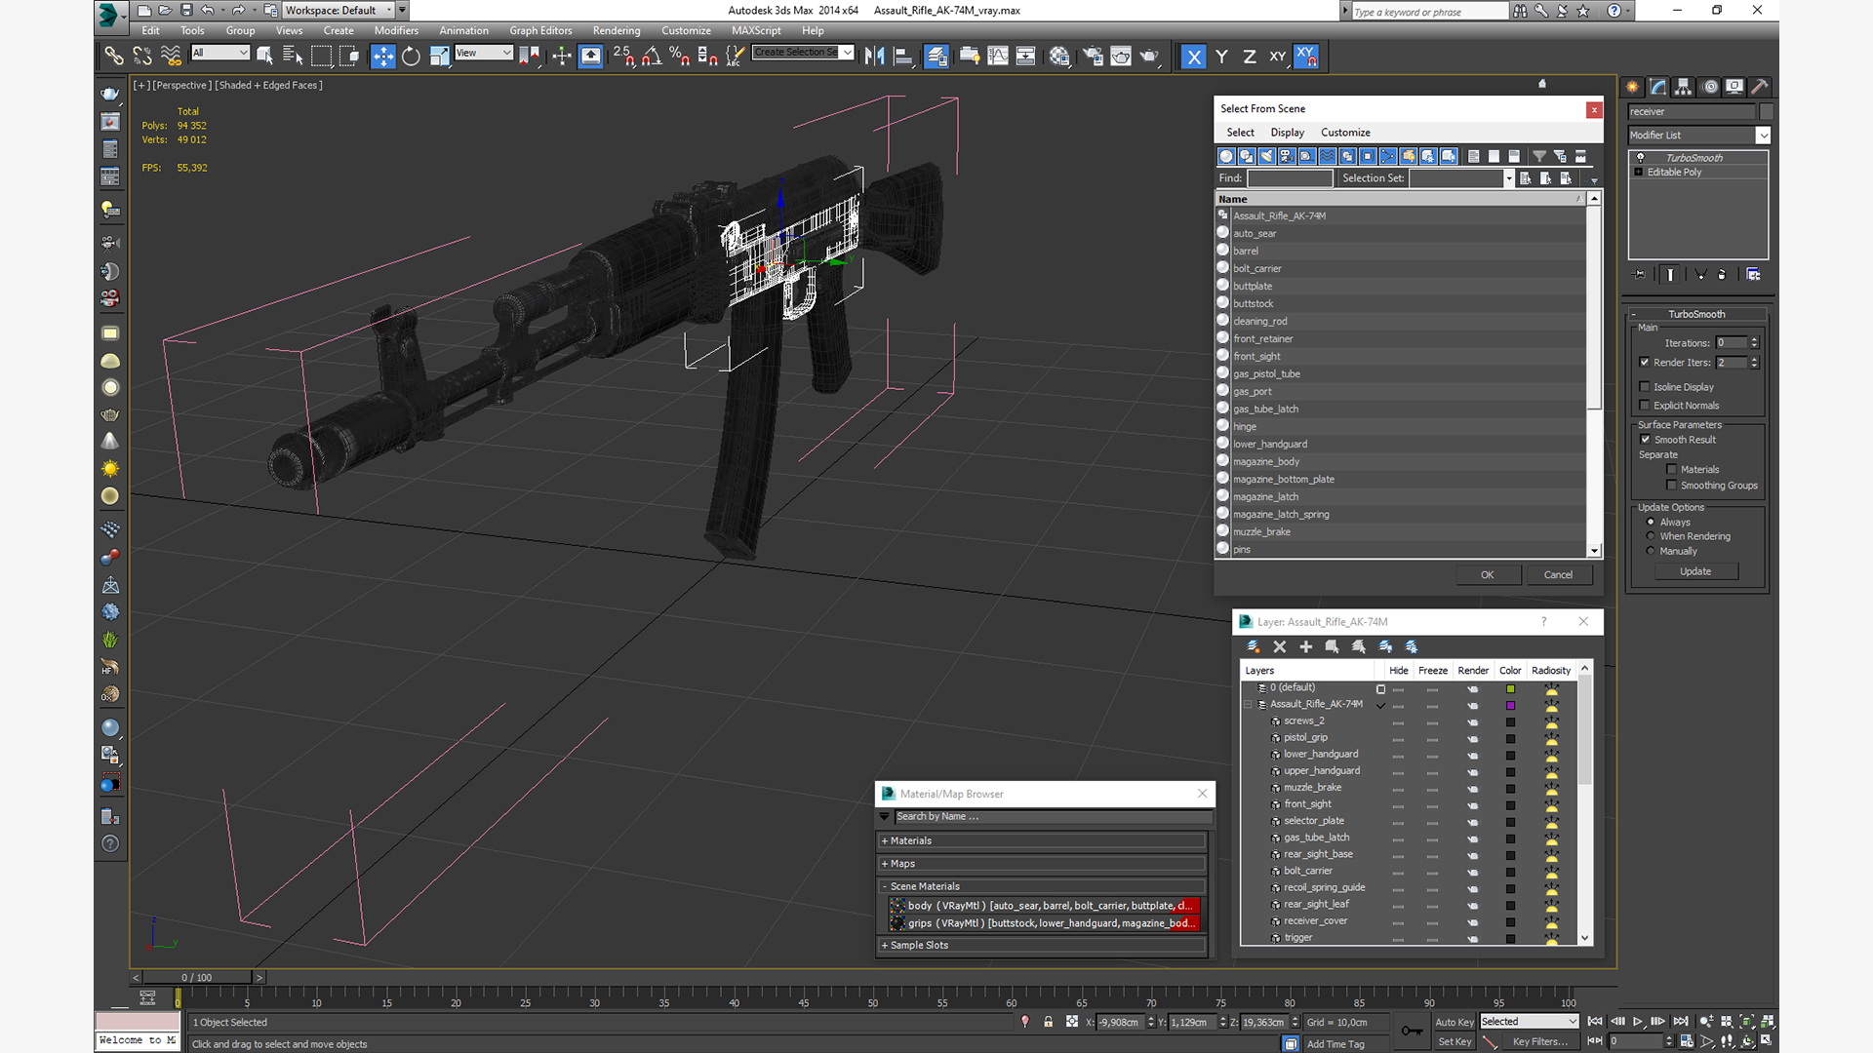Open the Material Editor teapot-sphere icon

pyautogui.click(x=1059, y=57)
